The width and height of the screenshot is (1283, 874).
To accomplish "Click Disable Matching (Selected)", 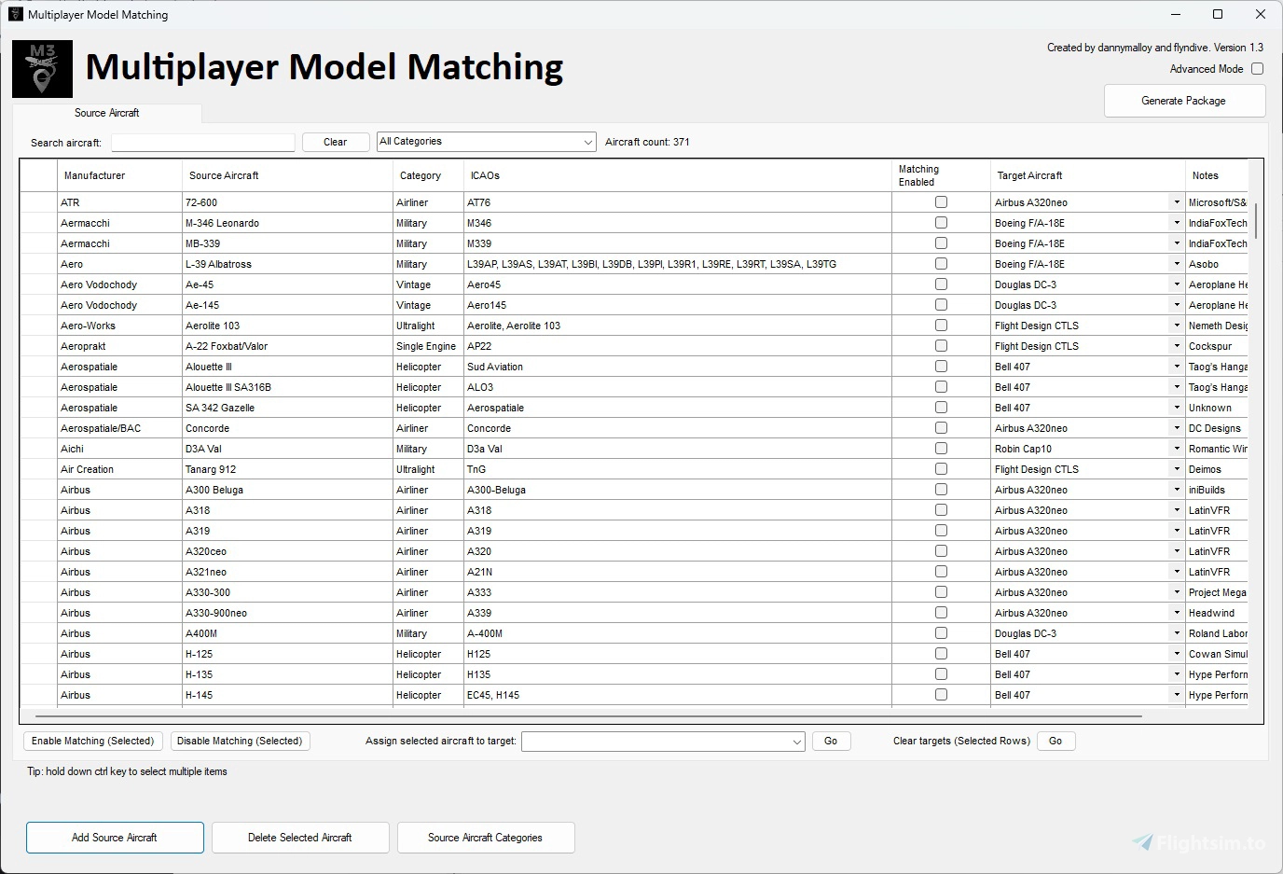I will (x=240, y=741).
